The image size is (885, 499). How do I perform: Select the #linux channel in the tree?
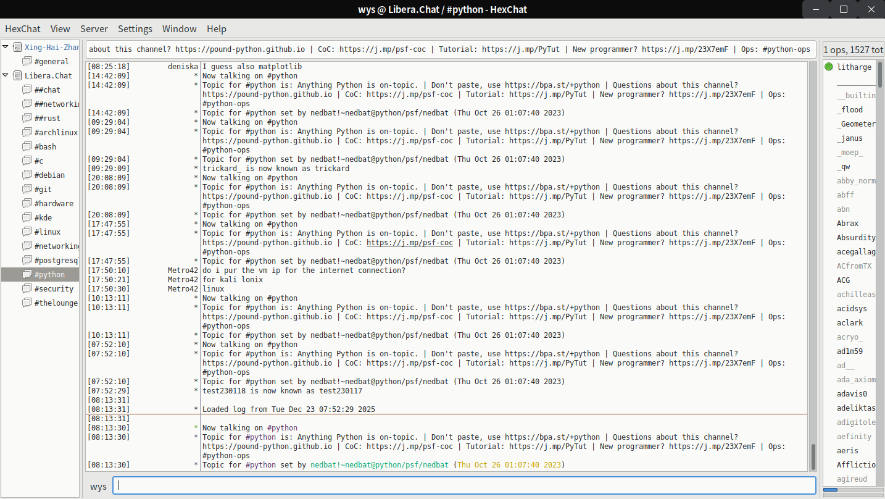(x=48, y=232)
